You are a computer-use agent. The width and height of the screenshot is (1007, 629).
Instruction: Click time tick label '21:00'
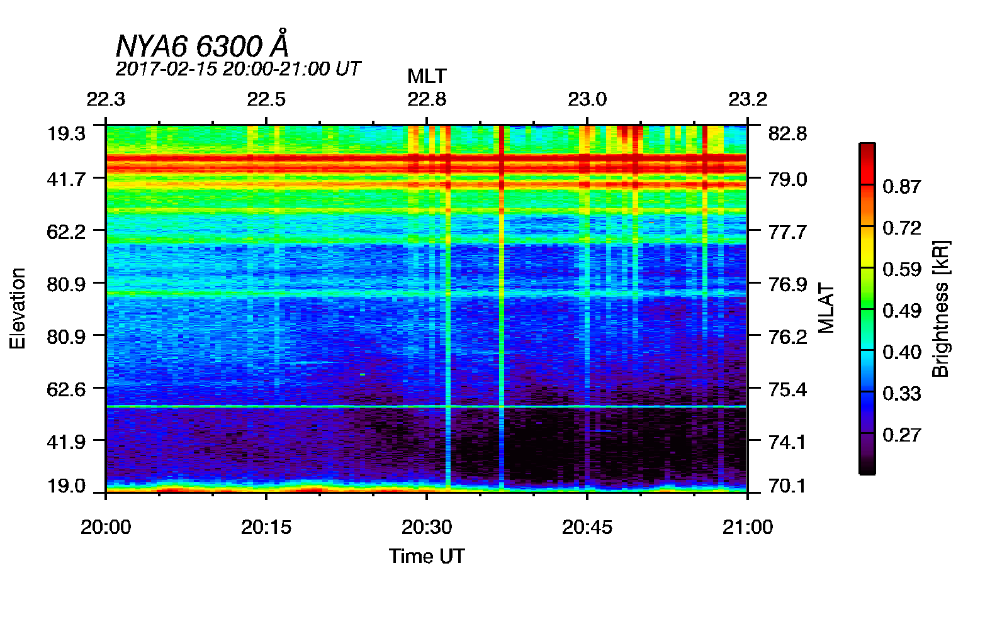click(x=748, y=527)
